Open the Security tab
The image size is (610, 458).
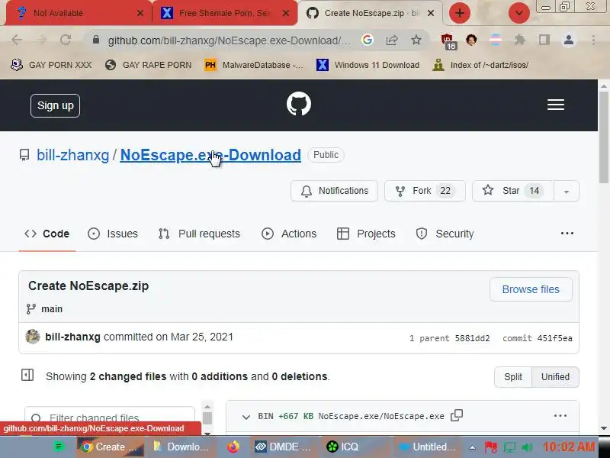pyautogui.click(x=445, y=234)
